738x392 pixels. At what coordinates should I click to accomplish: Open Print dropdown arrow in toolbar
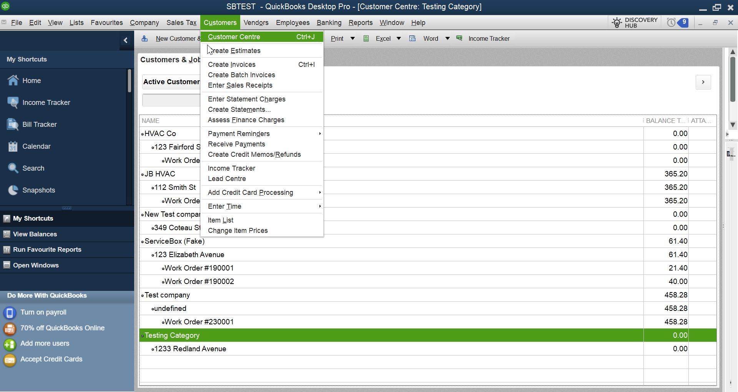(x=352, y=38)
